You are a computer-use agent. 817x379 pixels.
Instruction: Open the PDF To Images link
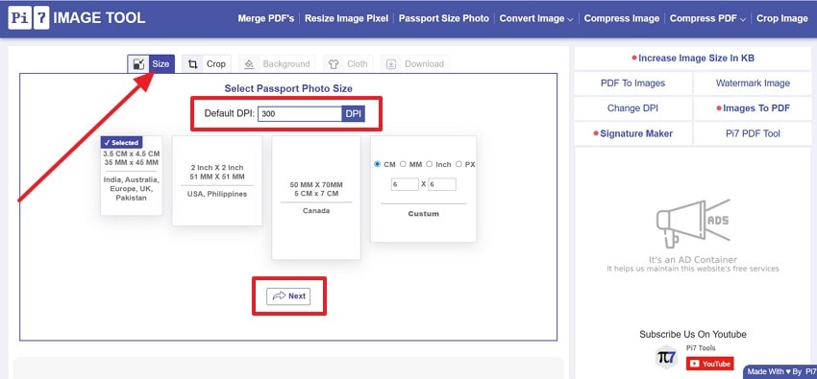pos(632,83)
